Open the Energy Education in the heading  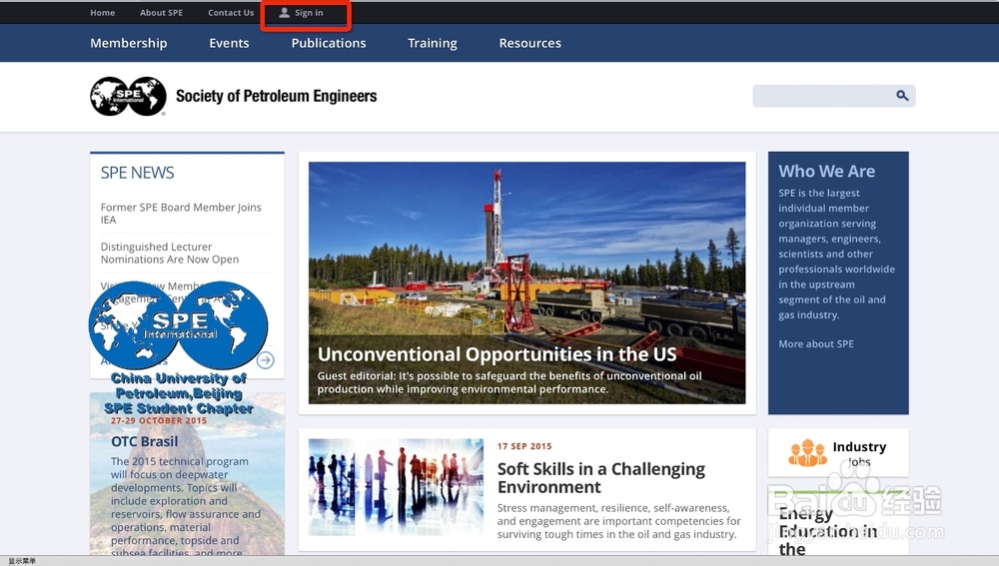point(827,531)
